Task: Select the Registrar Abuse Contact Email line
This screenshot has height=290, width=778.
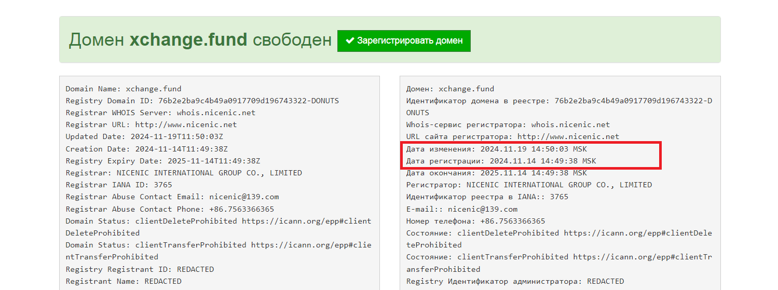Action: [x=172, y=197]
